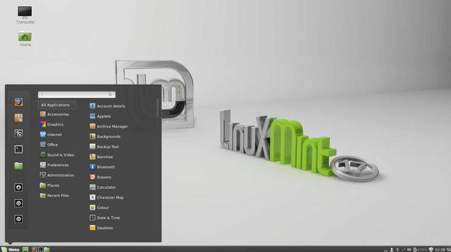The width and height of the screenshot is (451, 252).
Task: Launch Terminal from the panel launcher
Action: coord(40,250)
